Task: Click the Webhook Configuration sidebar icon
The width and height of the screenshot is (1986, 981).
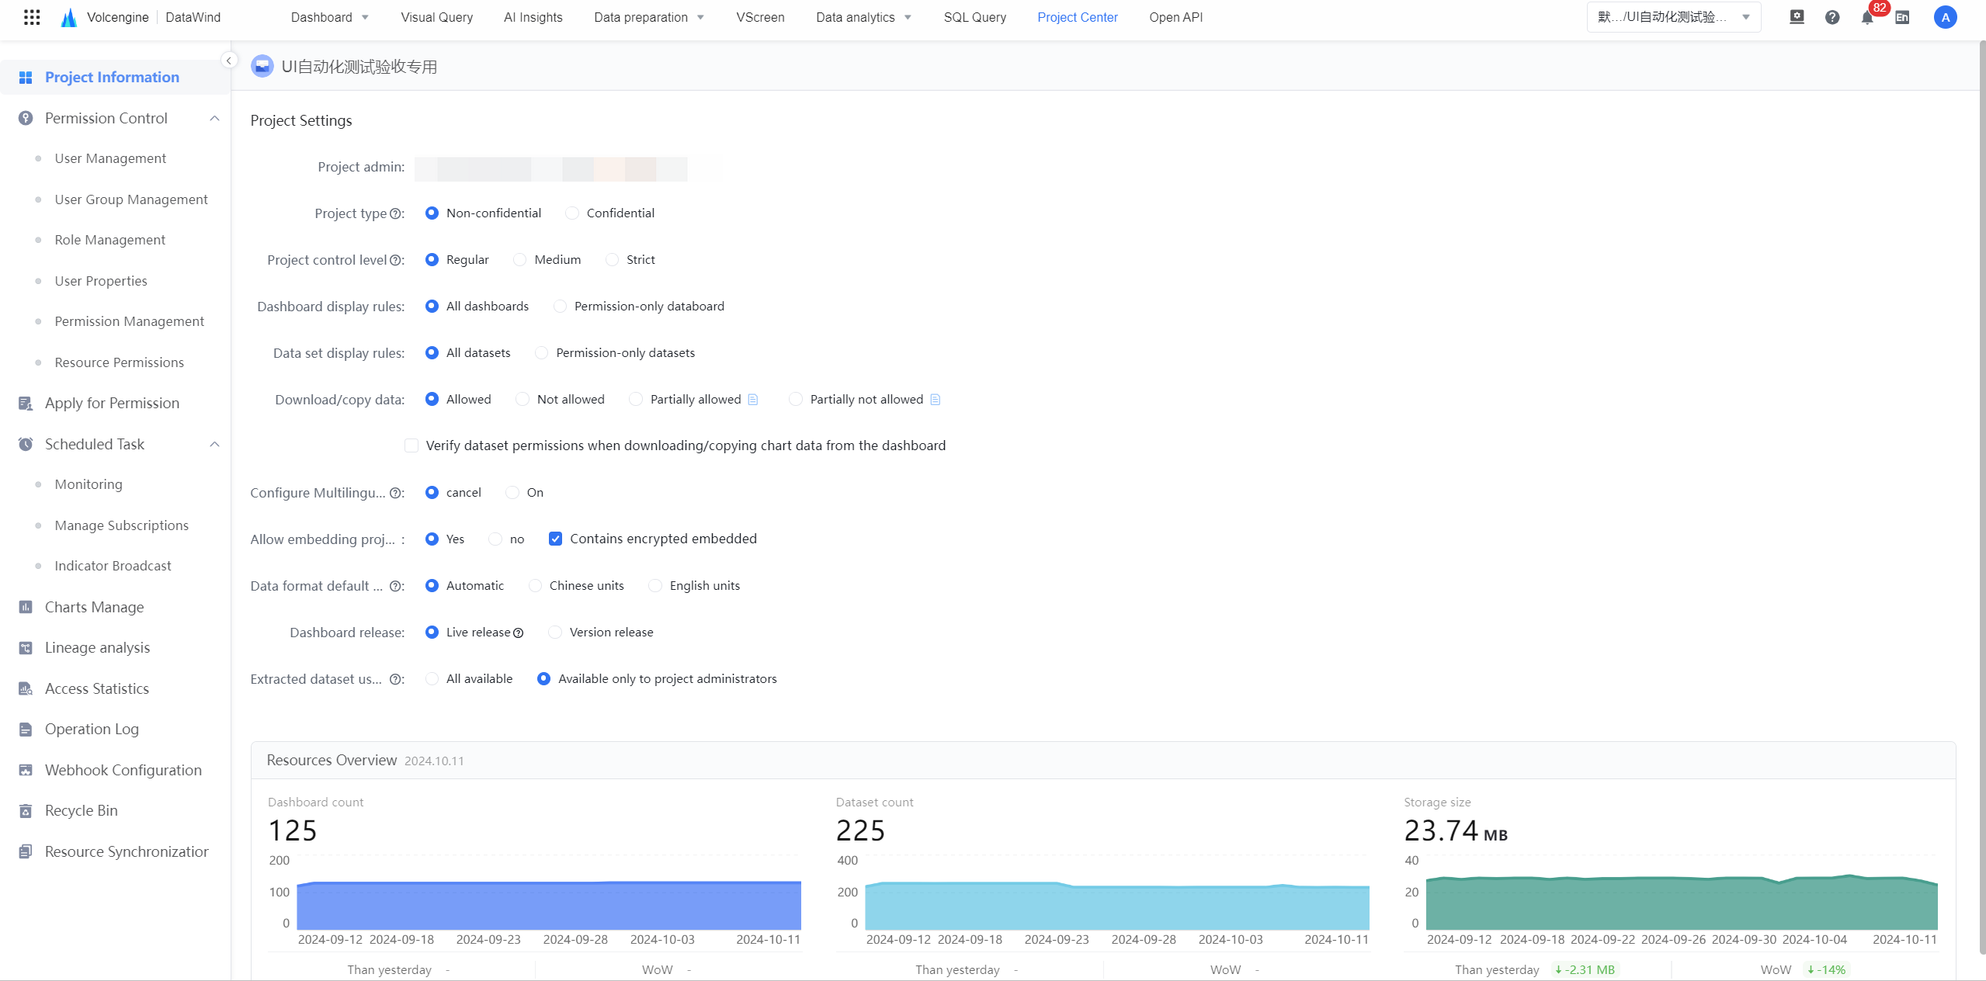Action: point(26,770)
